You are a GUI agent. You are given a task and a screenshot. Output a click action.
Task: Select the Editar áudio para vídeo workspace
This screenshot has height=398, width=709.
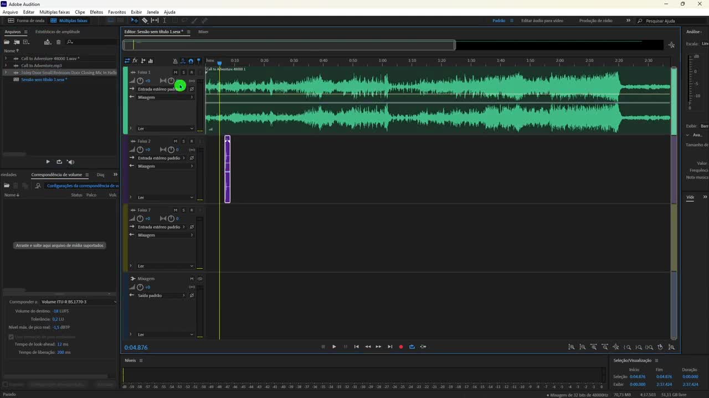coord(542,20)
